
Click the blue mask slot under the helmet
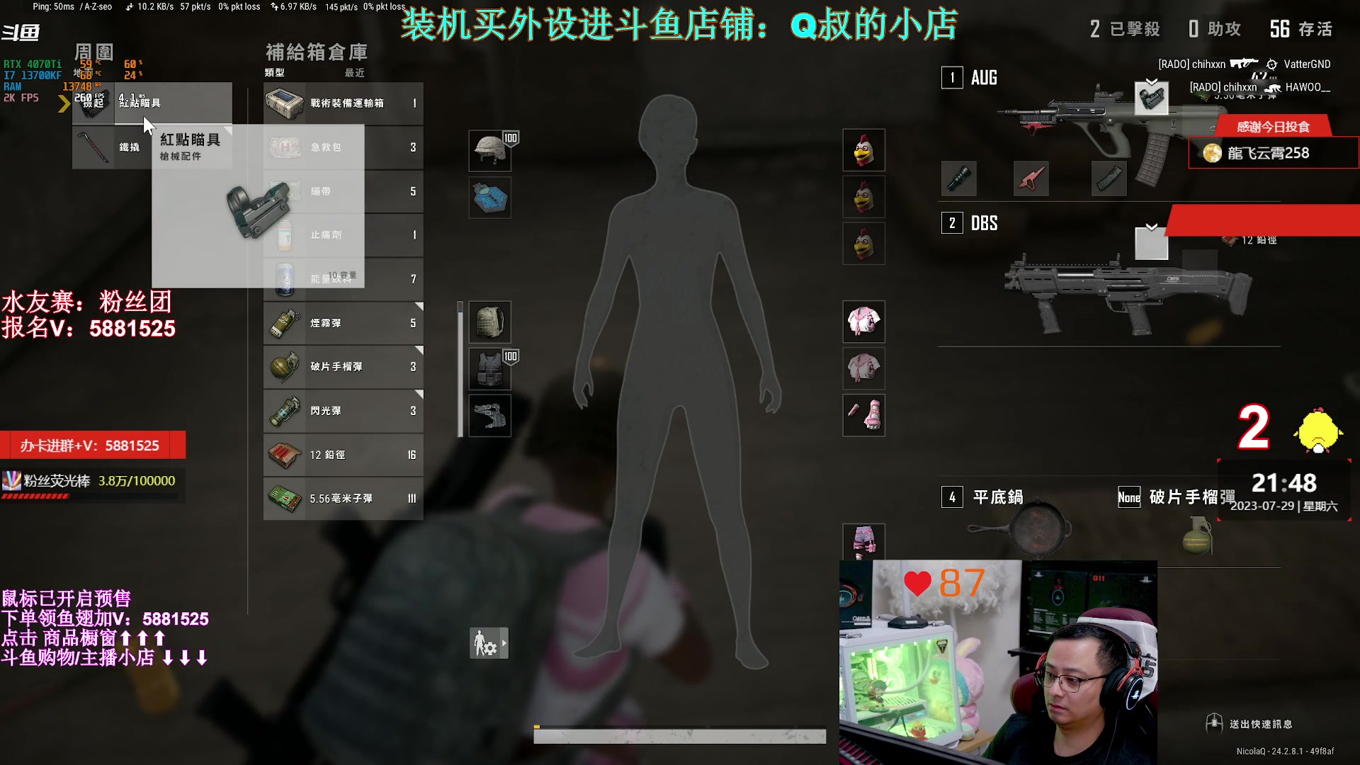[490, 197]
